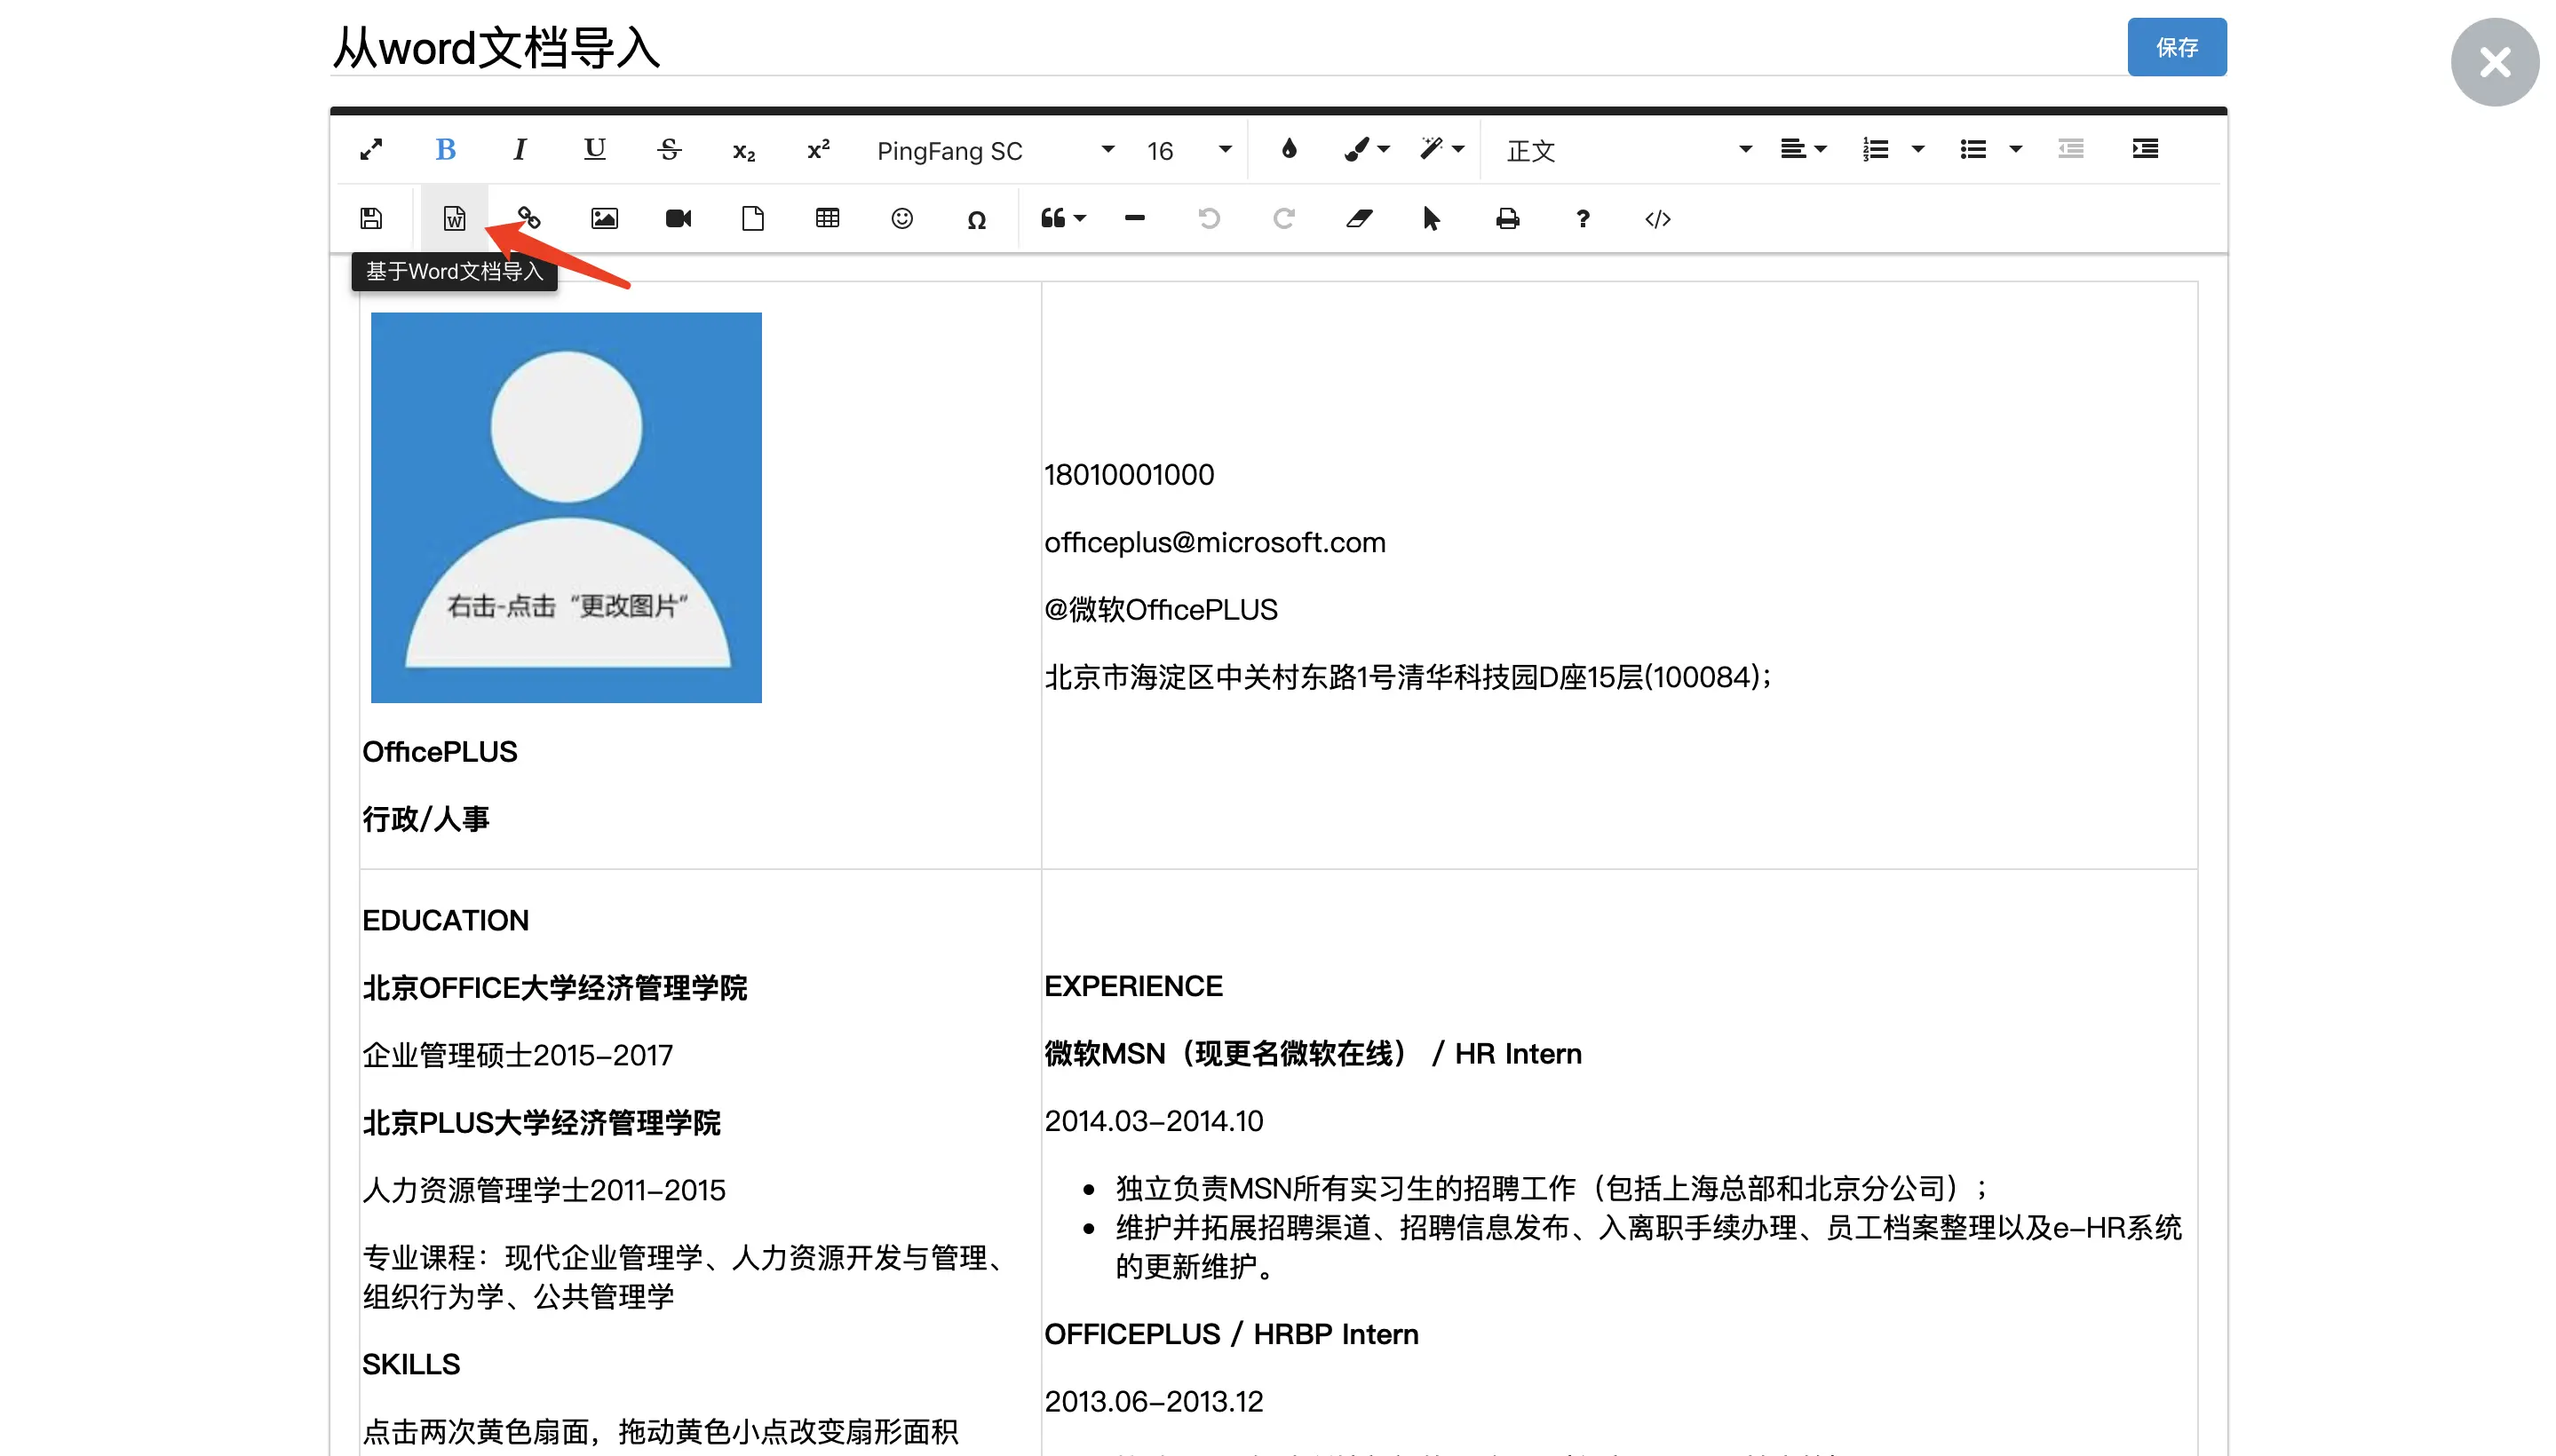The width and height of the screenshot is (2556, 1456).
Task: Toggle italic formatting
Action: (x=520, y=150)
